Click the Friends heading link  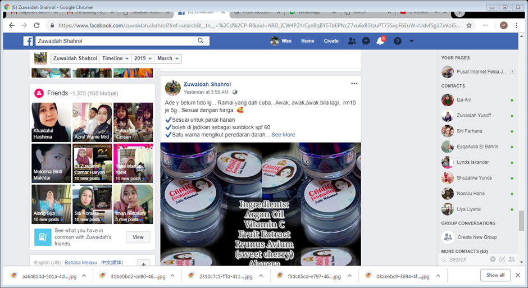57,93
